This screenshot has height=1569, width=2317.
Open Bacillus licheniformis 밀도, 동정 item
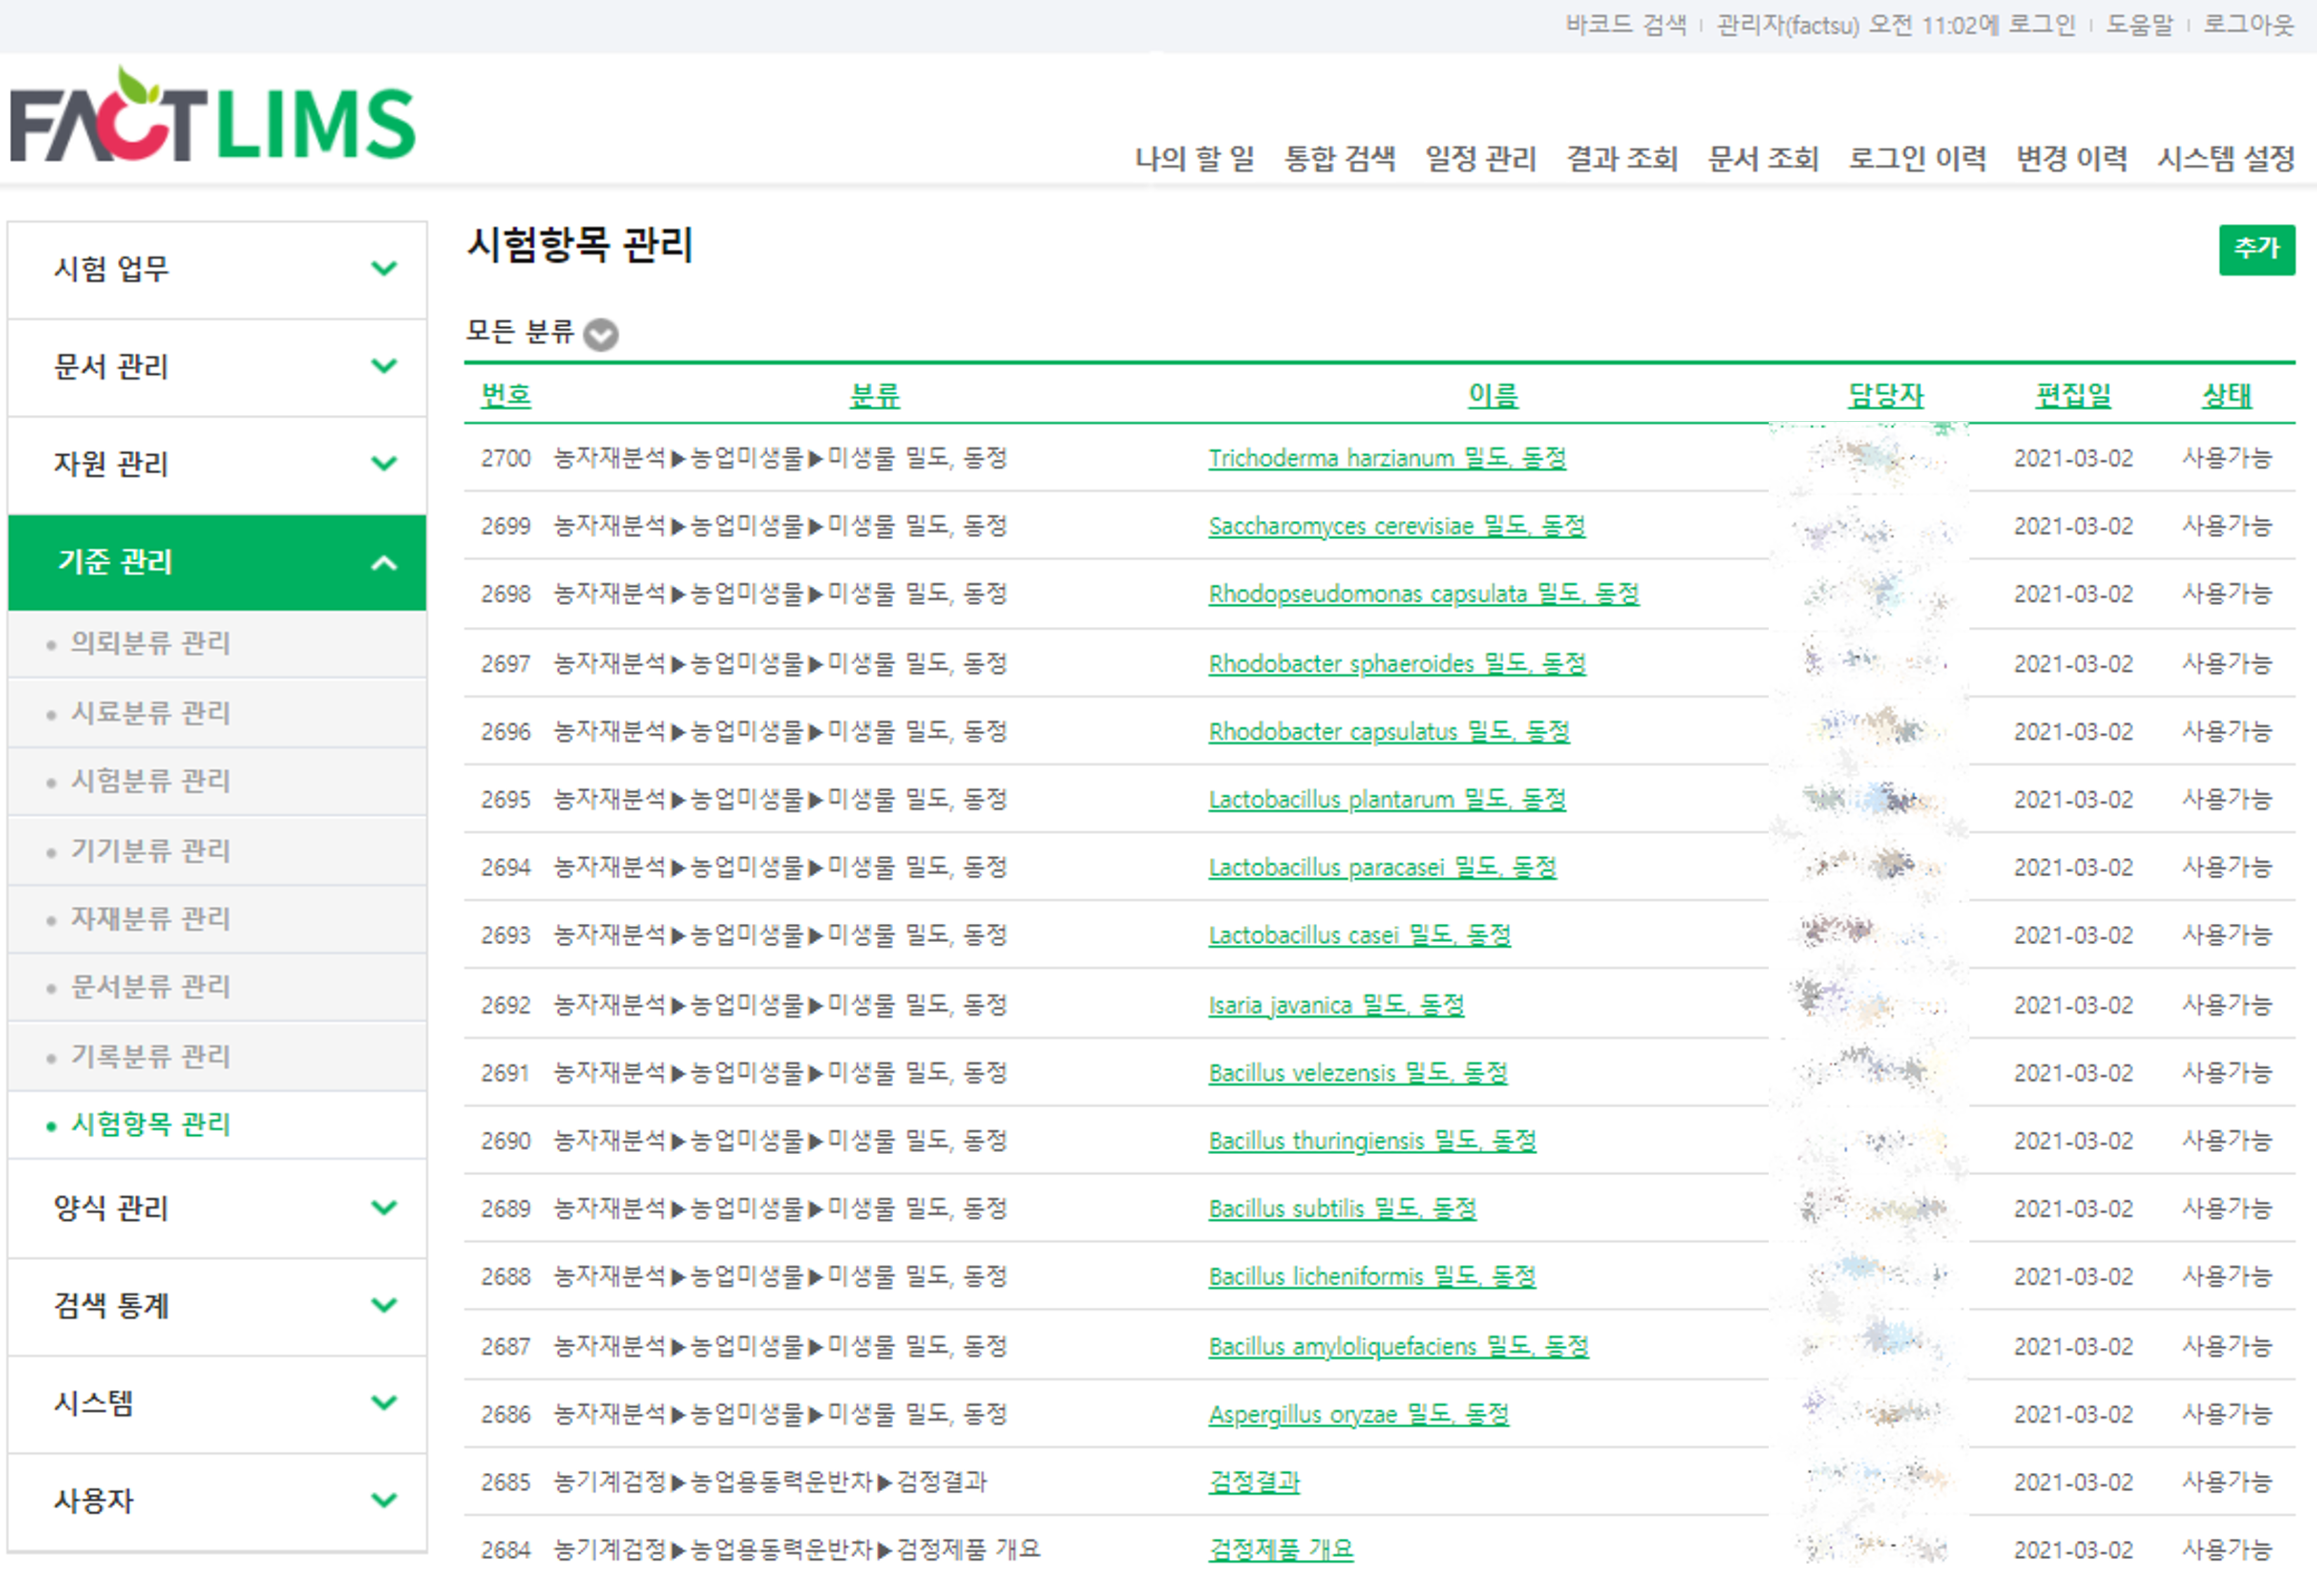pyautogui.click(x=1372, y=1276)
